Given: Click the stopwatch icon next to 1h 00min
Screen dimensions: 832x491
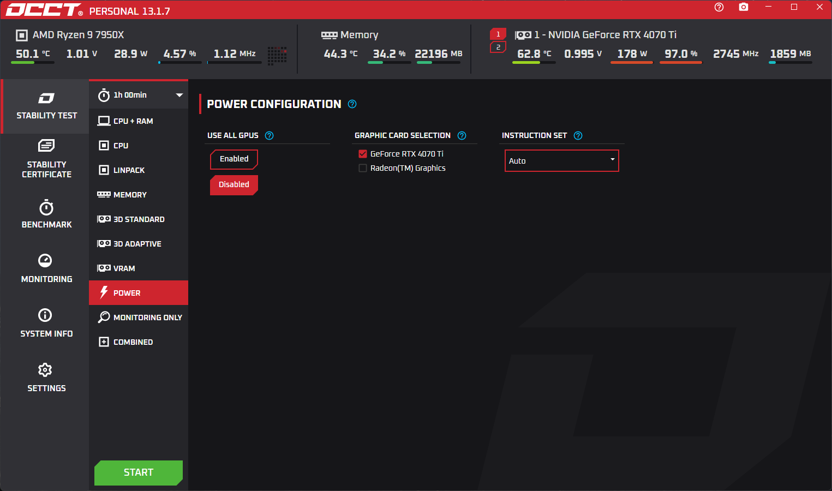Looking at the screenshot, I should 104,95.
